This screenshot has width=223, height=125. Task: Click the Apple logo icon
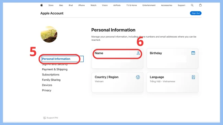(42, 5)
